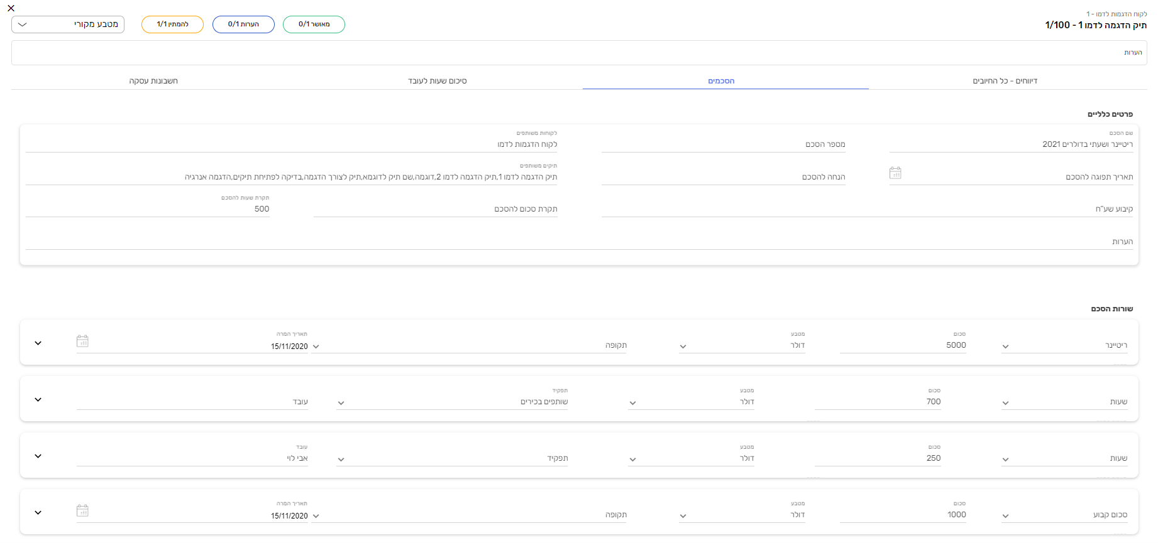The image size is (1158, 543).
Task: Expand the ריטיינר 5000 row with its chevron
Action: point(38,343)
